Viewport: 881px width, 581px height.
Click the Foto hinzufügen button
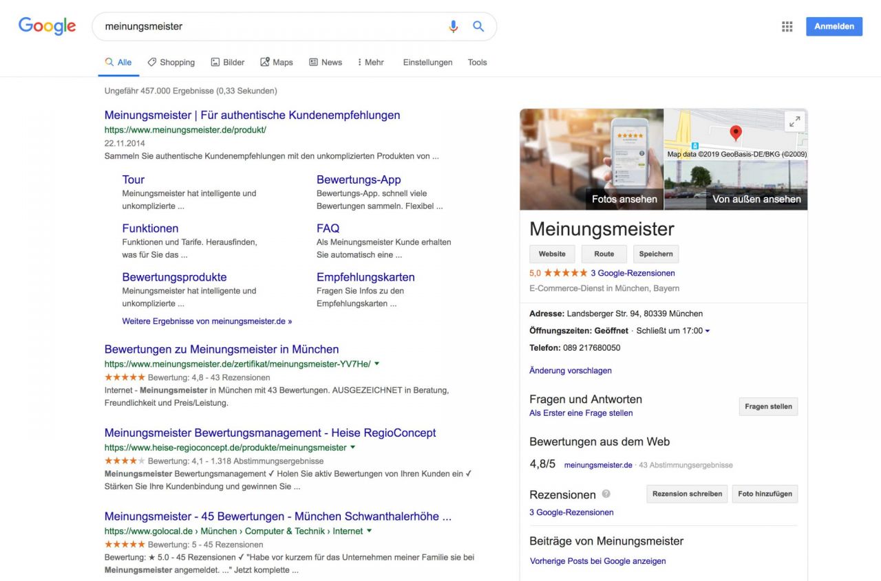coord(765,494)
